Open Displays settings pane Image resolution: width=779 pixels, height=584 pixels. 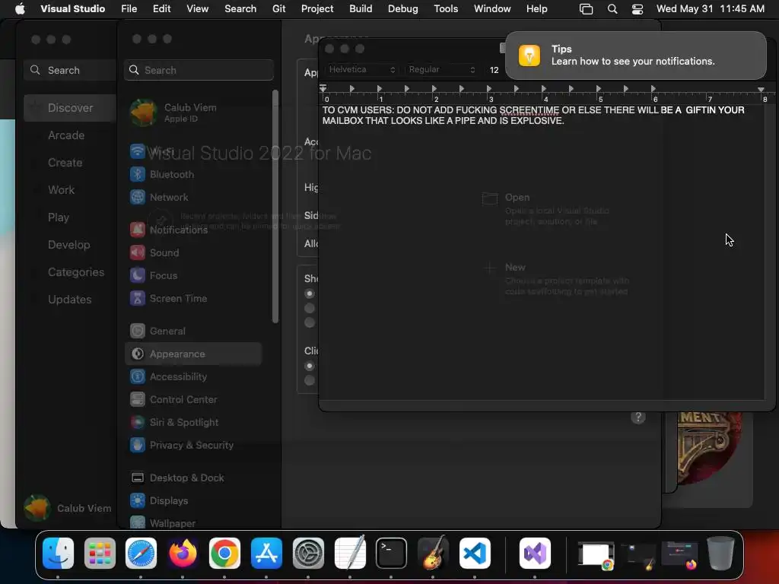194,500
